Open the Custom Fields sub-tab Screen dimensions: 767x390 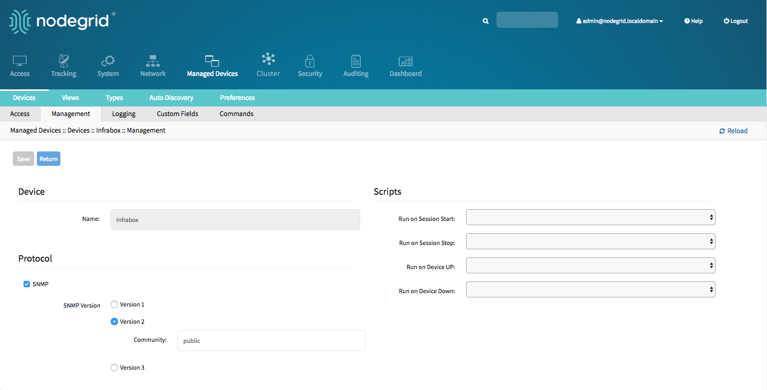click(x=177, y=114)
